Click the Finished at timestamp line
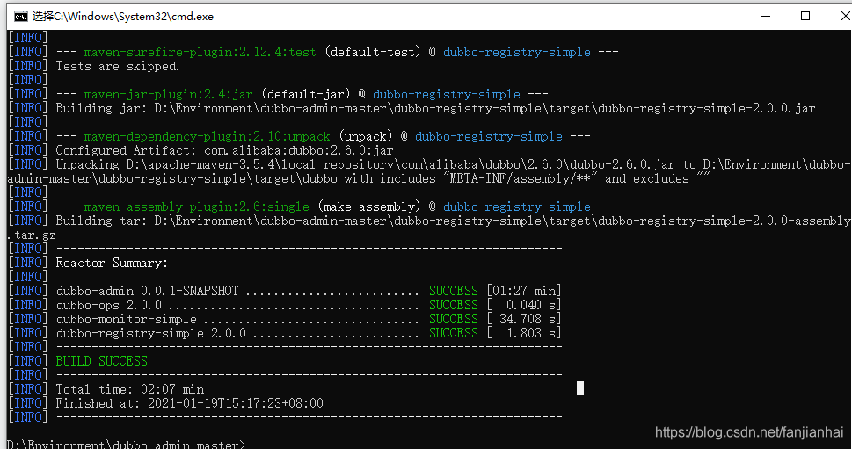Screen dimensions: 852x449 (x=189, y=403)
